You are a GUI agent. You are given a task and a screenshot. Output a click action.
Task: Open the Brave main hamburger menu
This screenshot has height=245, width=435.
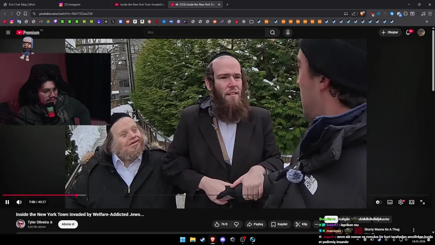coord(430,14)
